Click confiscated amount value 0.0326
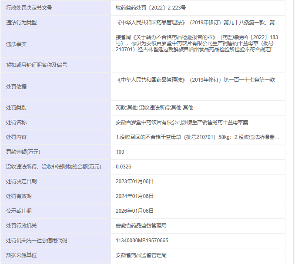The height and width of the screenshot is (264, 295). point(124,167)
